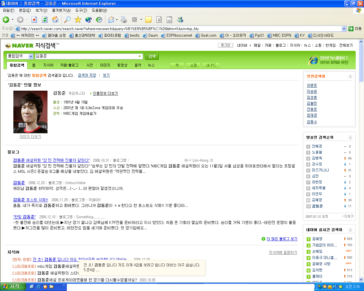Click the 'U' document toolbar icon
The width and height of the screenshot is (364, 291).
159,20
